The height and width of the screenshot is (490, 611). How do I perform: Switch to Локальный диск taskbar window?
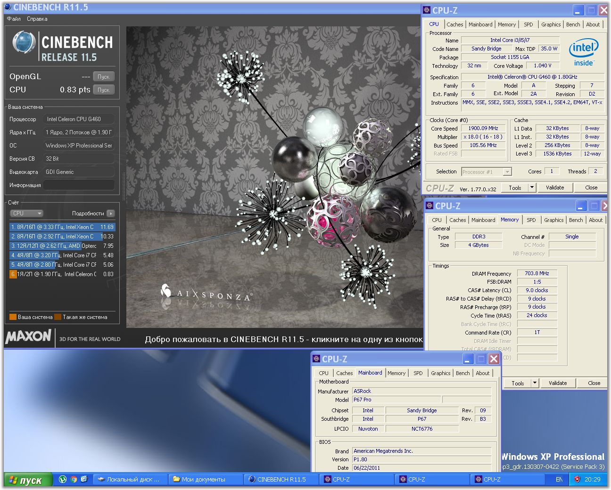129,479
